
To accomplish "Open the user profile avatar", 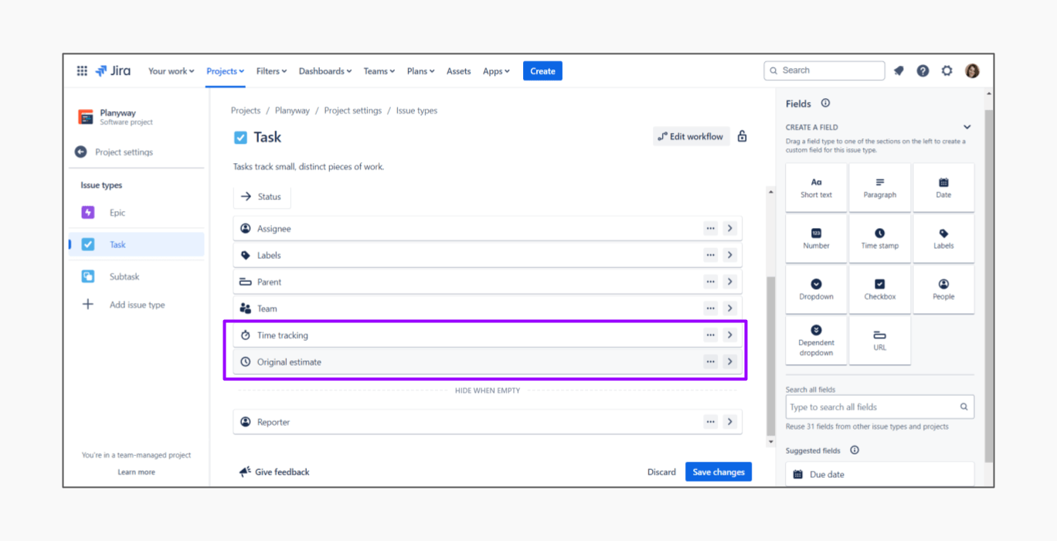I will [972, 71].
